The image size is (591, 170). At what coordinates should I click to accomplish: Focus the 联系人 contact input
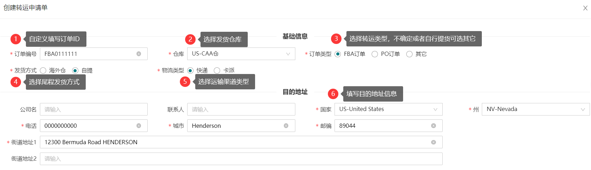point(241,109)
